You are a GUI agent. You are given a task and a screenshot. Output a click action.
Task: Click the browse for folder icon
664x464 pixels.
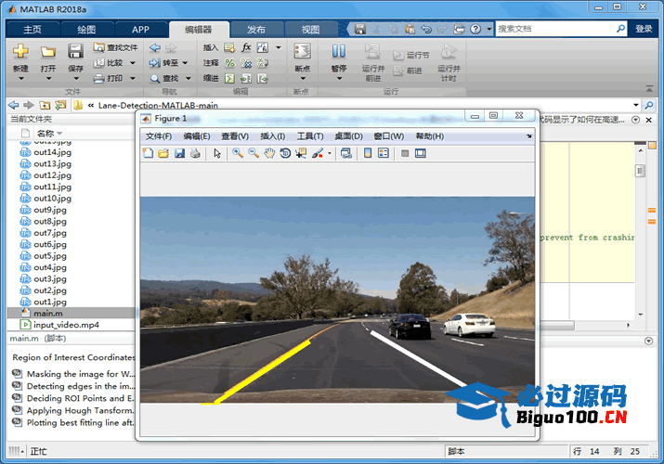coord(61,105)
